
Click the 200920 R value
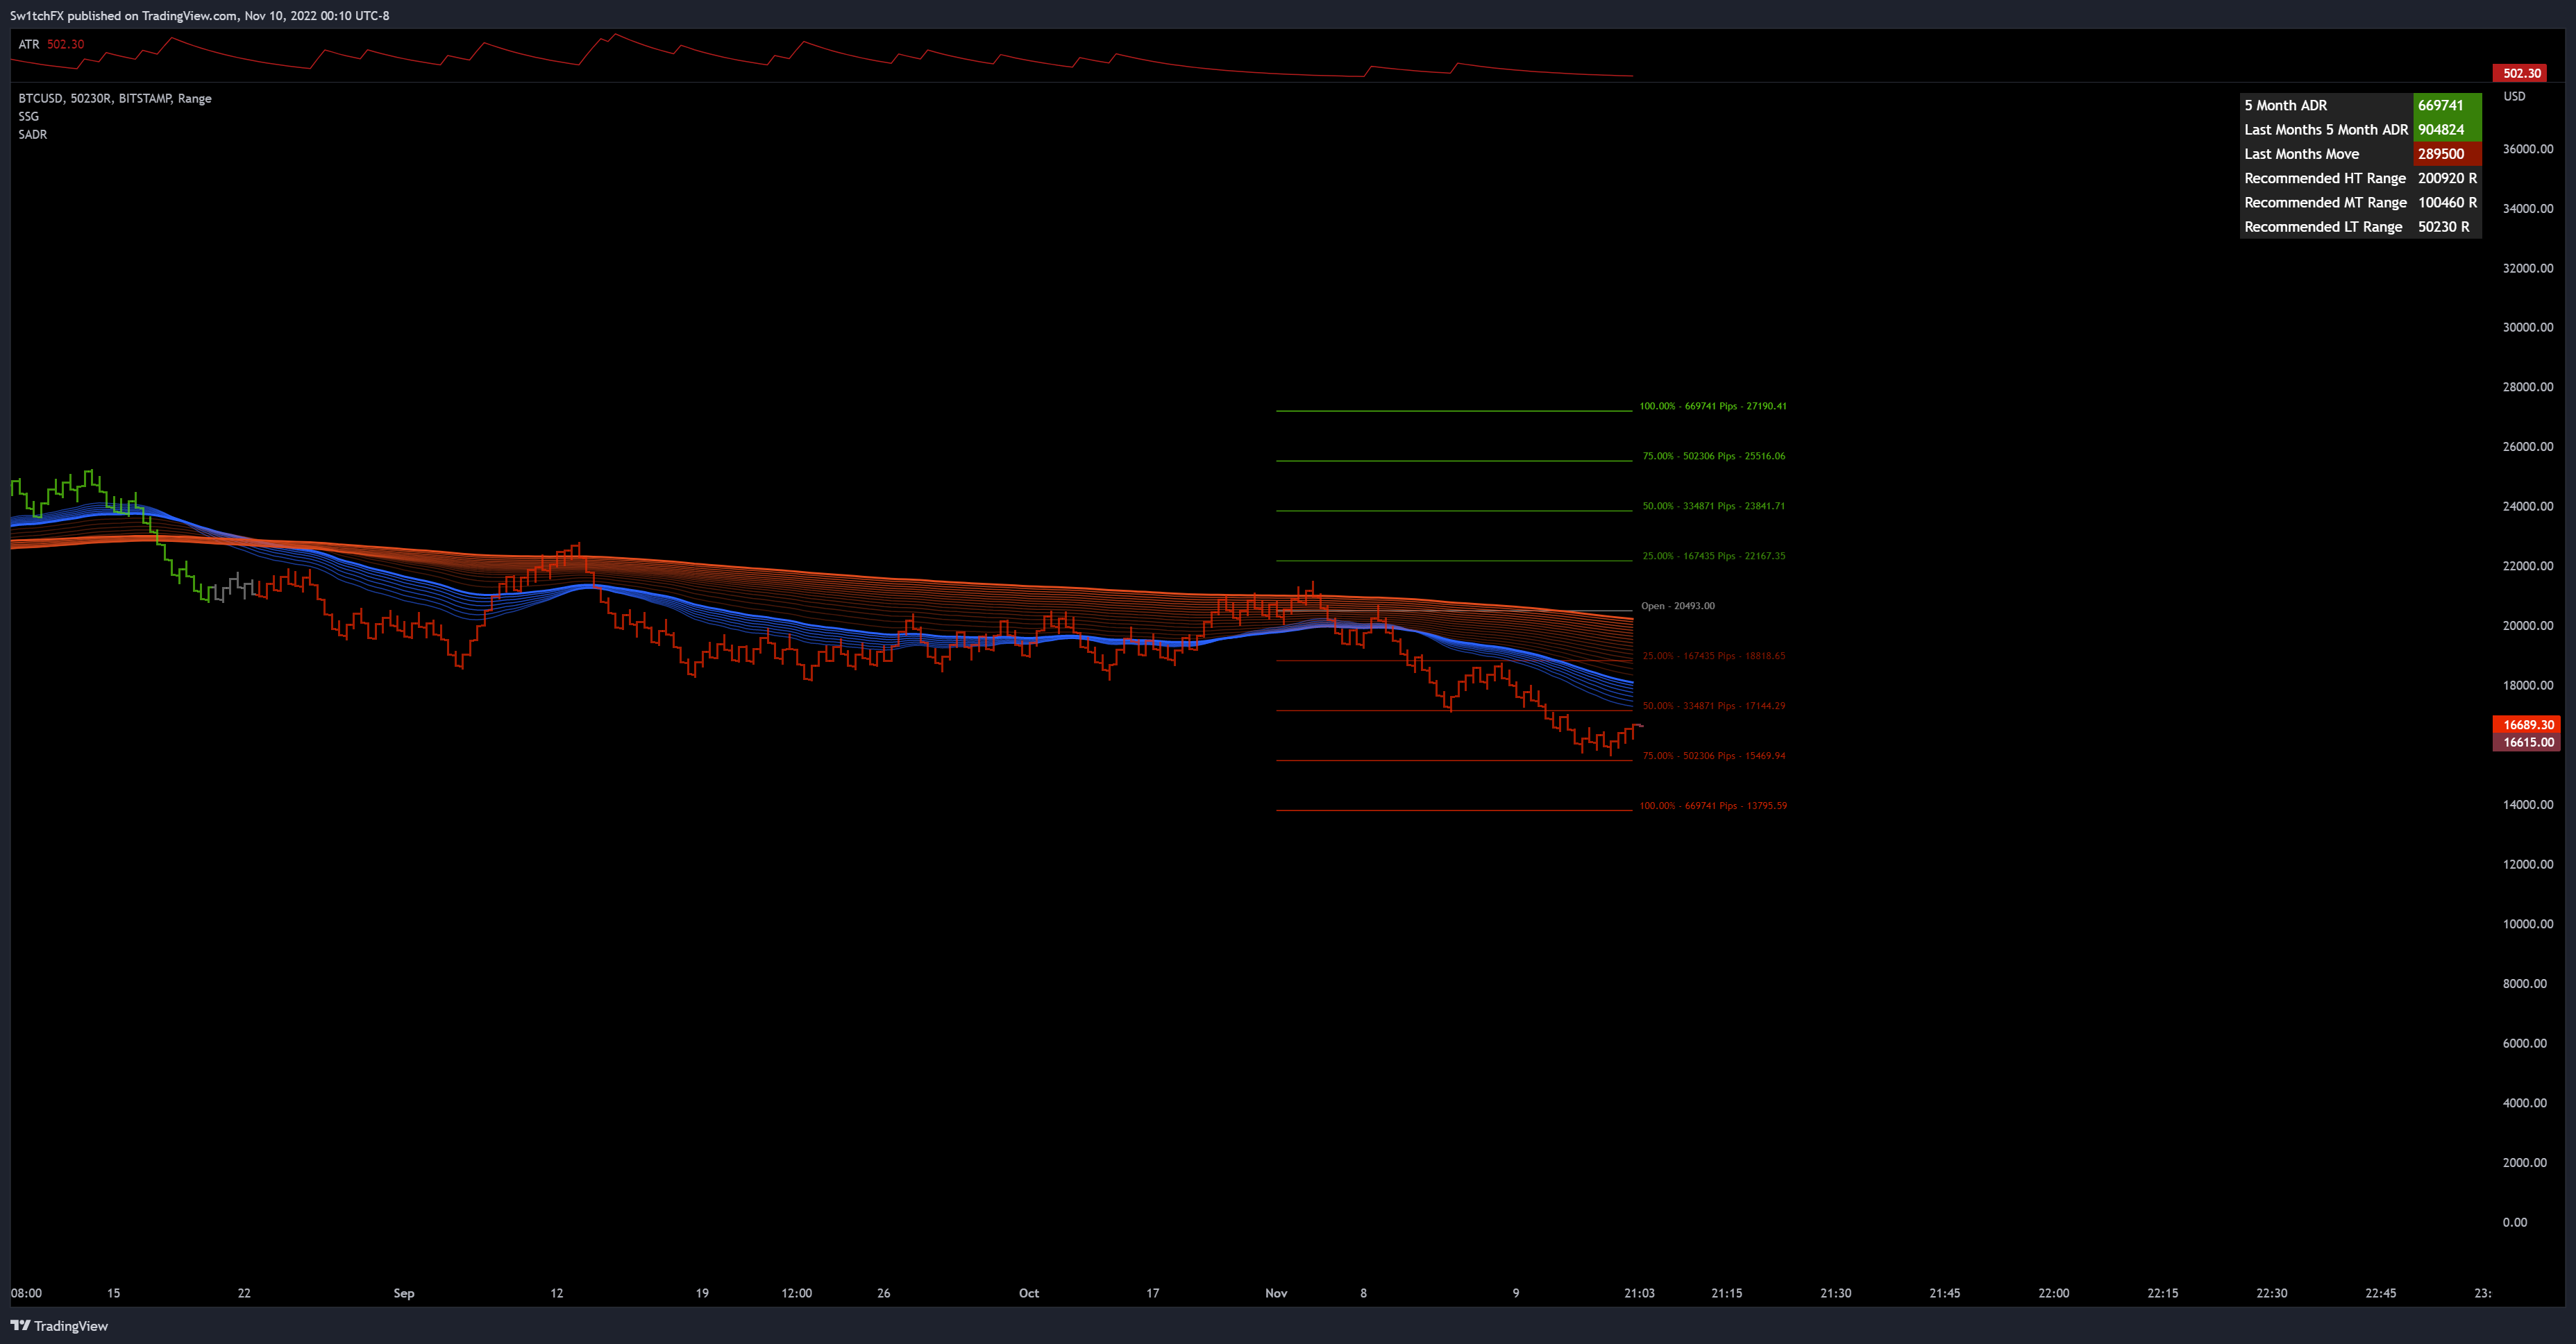pos(2447,178)
